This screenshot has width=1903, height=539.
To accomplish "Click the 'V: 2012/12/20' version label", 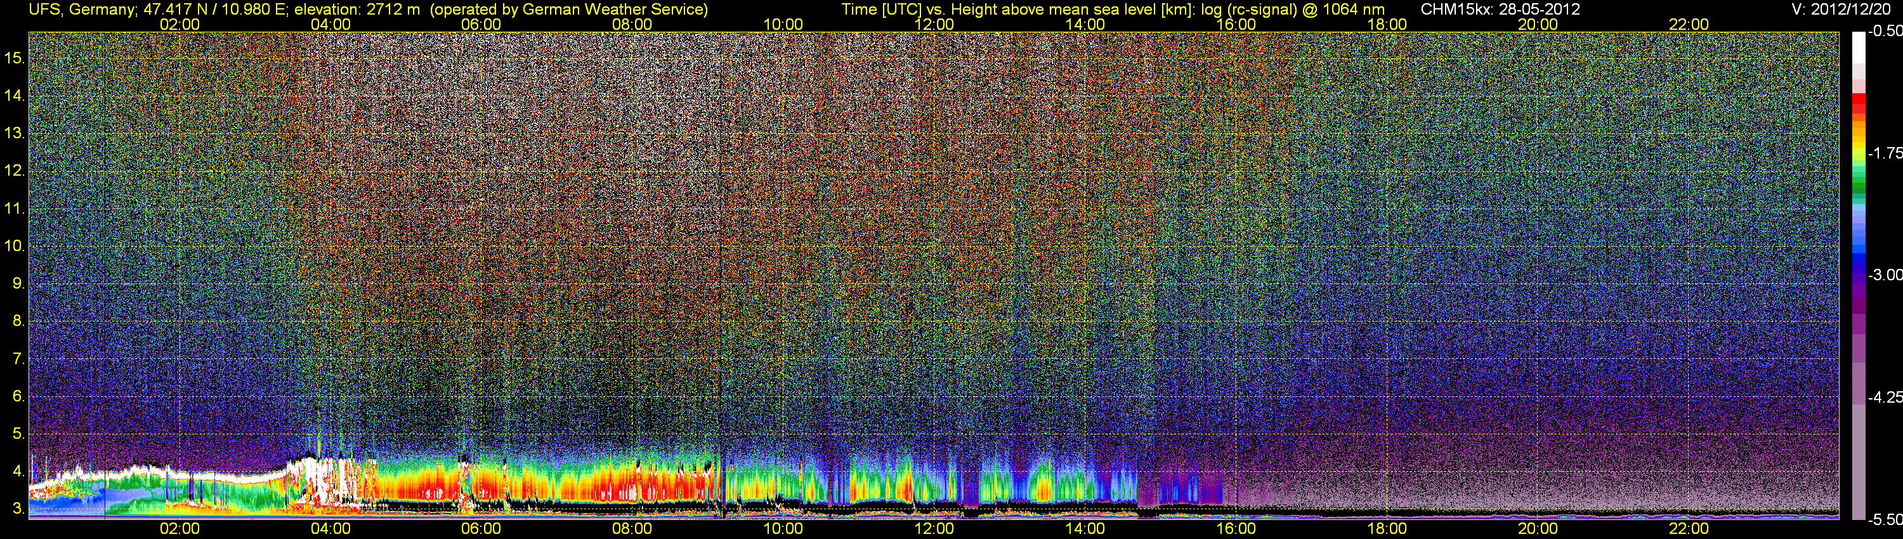I will click(1844, 10).
